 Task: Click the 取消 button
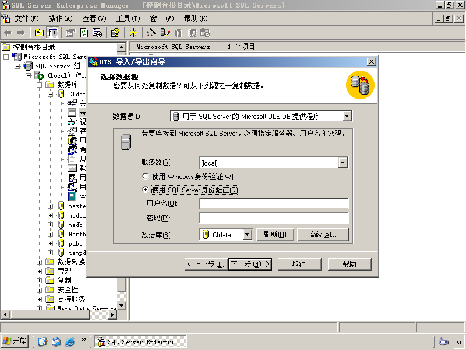coord(299,264)
